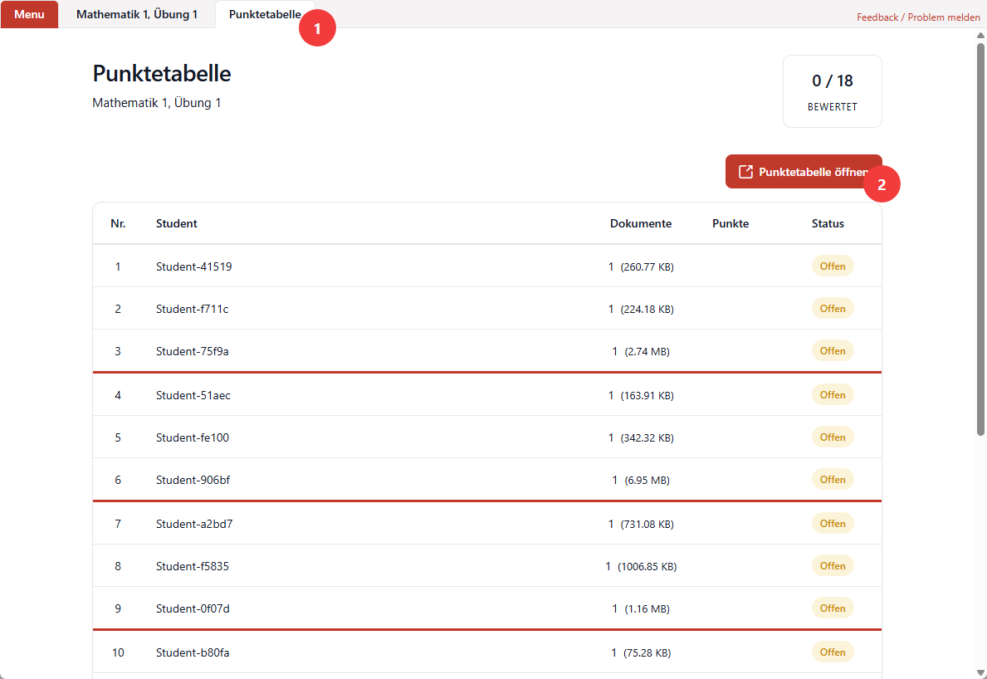
Task: Click the 2.74 MB document entry
Action: pos(641,351)
